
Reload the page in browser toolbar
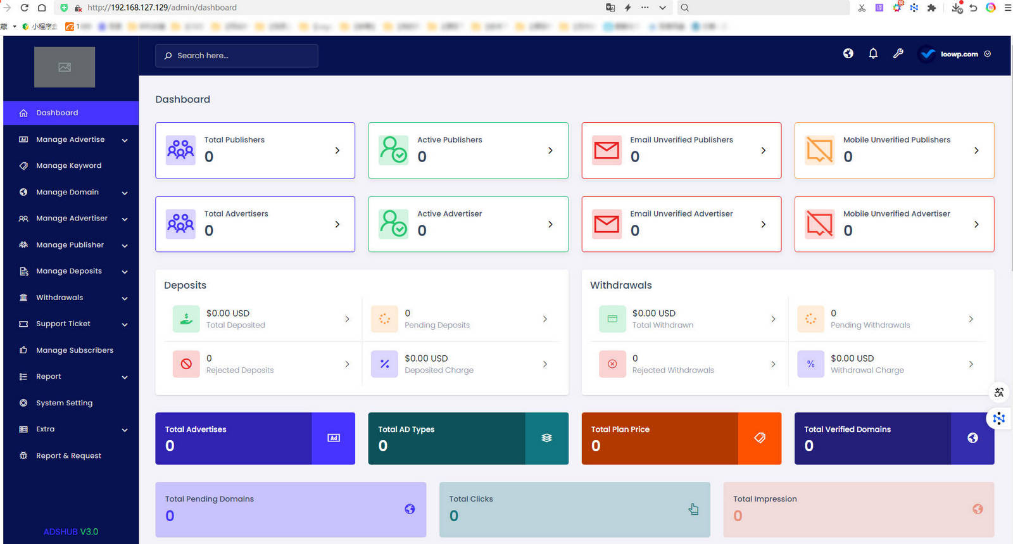pos(24,8)
